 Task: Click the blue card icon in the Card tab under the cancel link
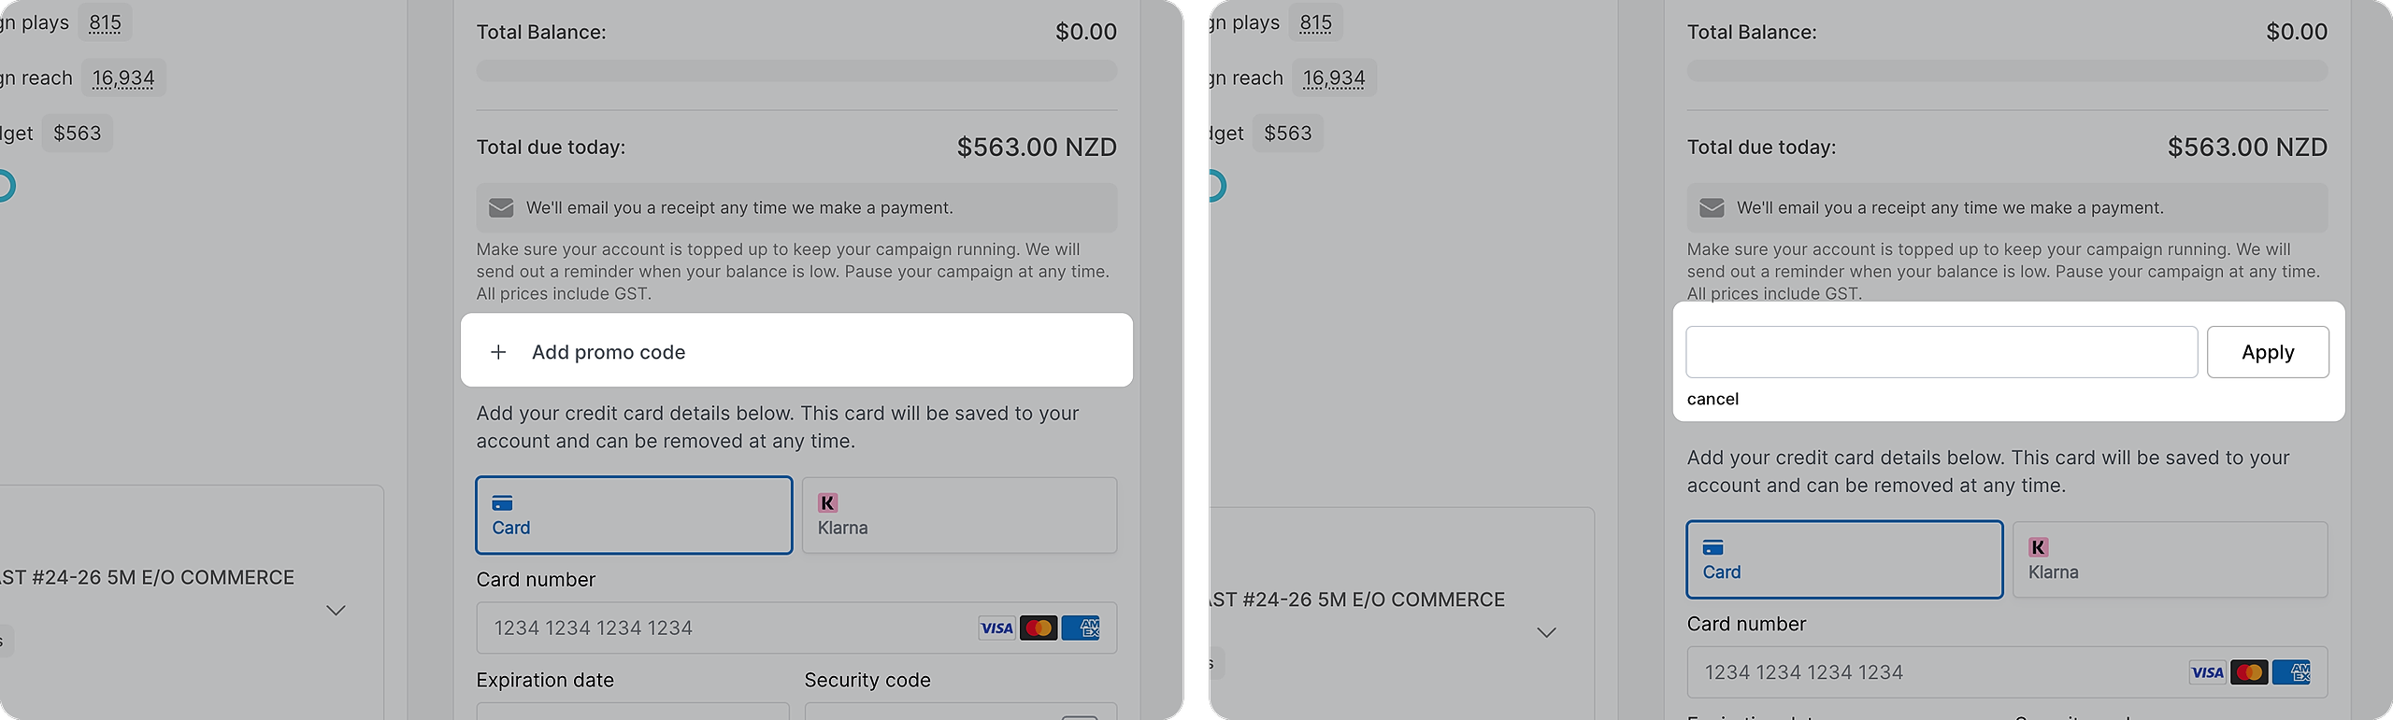point(1712,547)
